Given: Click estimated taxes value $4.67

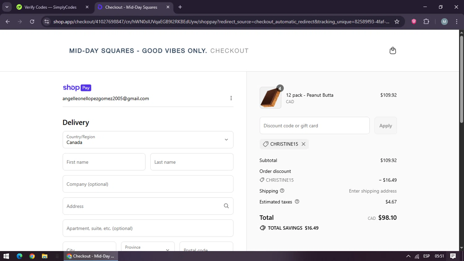Looking at the screenshot, I should [x=391, y=202].
